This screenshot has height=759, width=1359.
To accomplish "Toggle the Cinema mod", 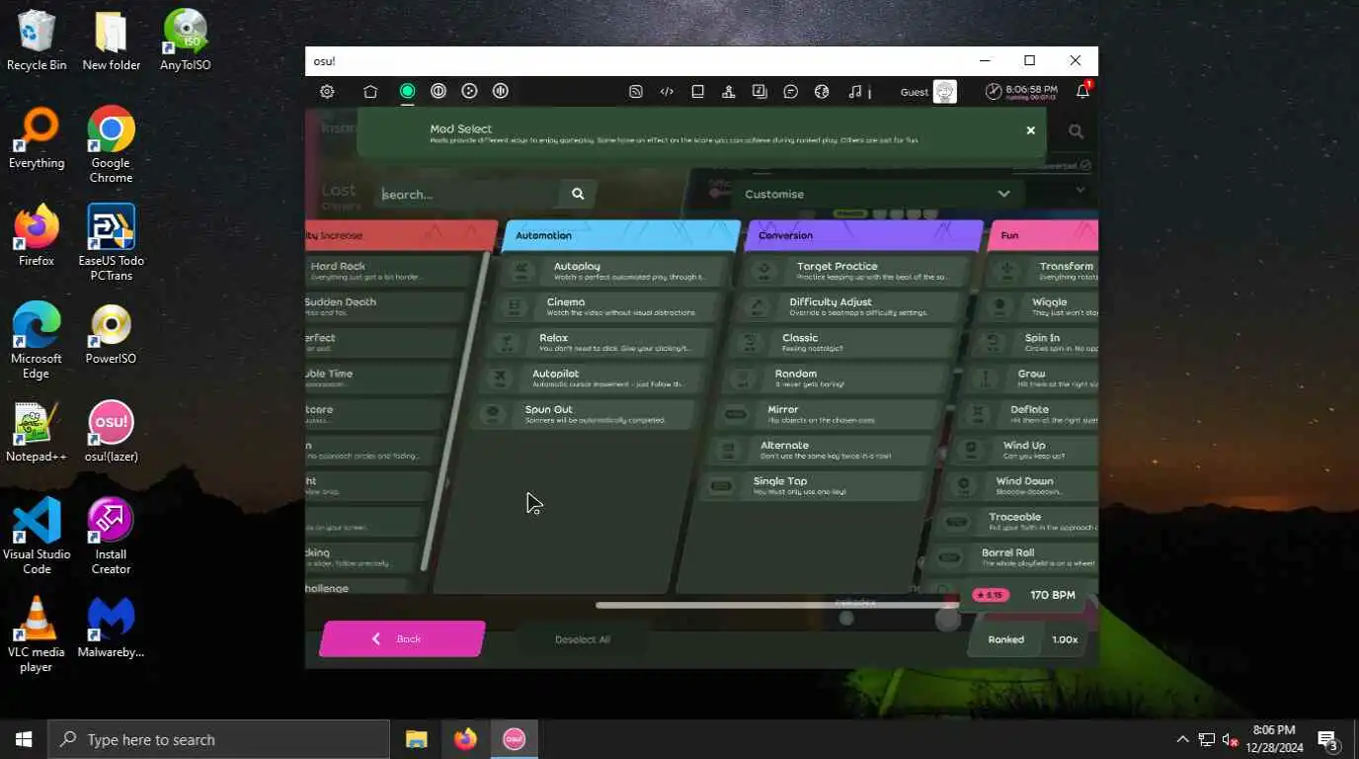I will [605, 307].
